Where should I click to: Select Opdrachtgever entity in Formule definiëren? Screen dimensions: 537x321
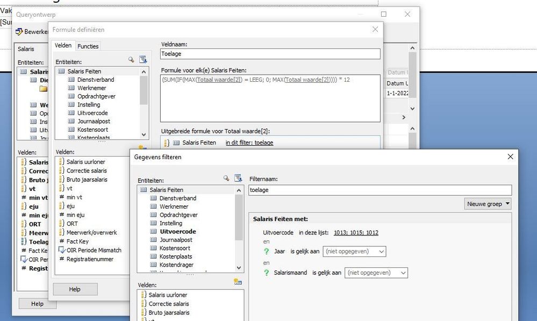click(96, 96)
